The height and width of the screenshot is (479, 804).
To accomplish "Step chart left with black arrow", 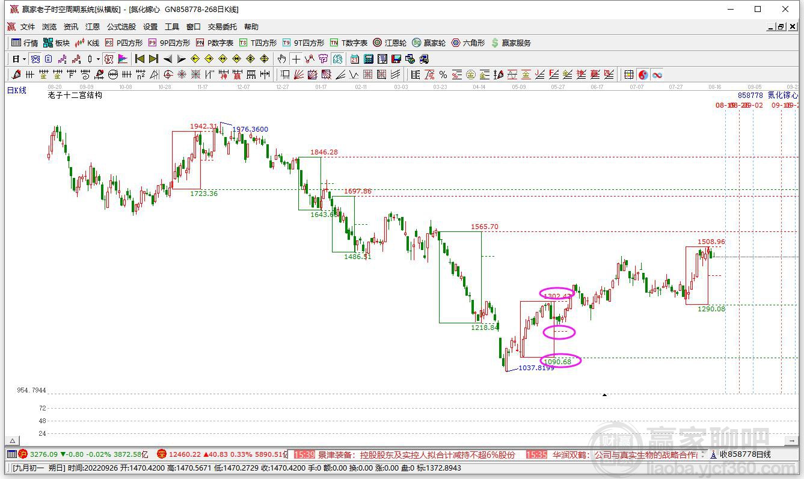I will point(167,59).
